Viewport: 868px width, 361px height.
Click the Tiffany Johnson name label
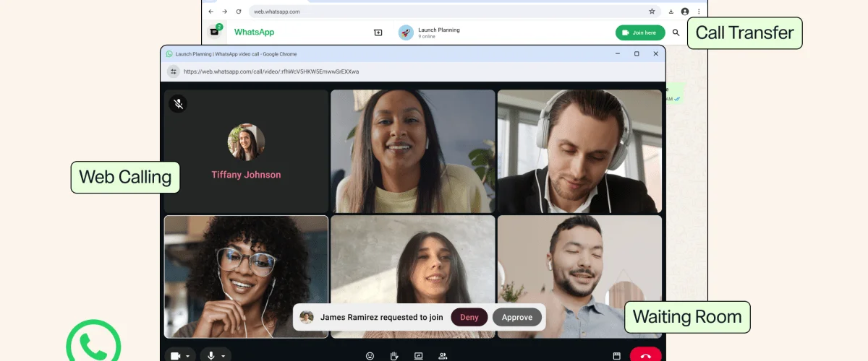coord(246,175)
